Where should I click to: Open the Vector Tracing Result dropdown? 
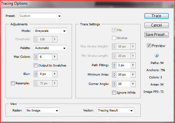point(115,111)
